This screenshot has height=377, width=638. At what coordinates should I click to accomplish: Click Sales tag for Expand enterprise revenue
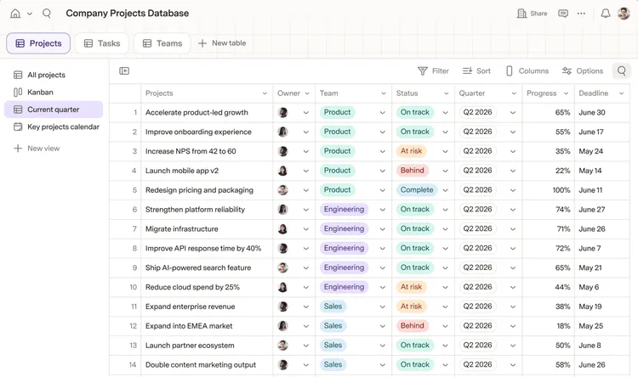[x=333, y=307]
